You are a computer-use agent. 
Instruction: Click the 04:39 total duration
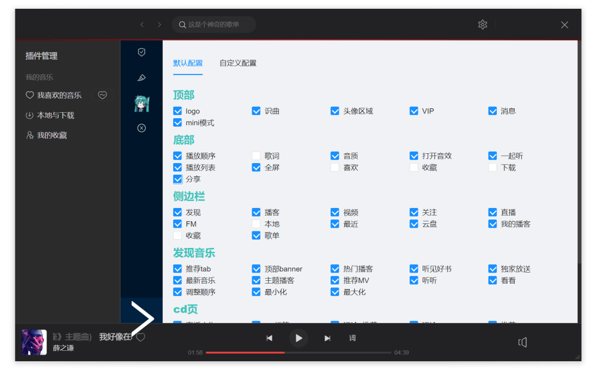click(x=401, y=352)
